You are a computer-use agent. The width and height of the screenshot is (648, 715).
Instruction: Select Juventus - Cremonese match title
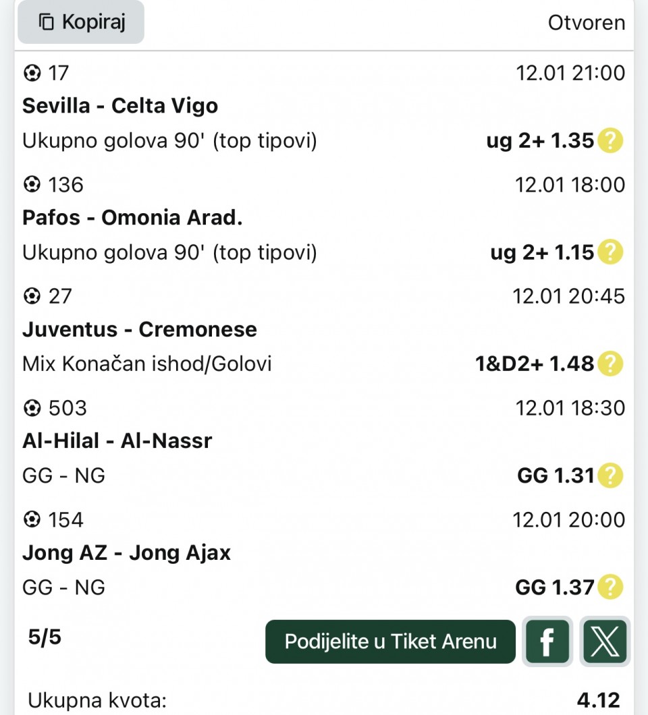point(140,330)
